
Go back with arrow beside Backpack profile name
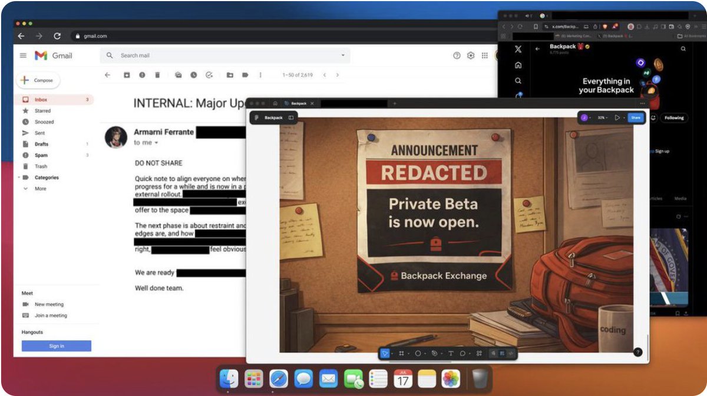[537, 49]
